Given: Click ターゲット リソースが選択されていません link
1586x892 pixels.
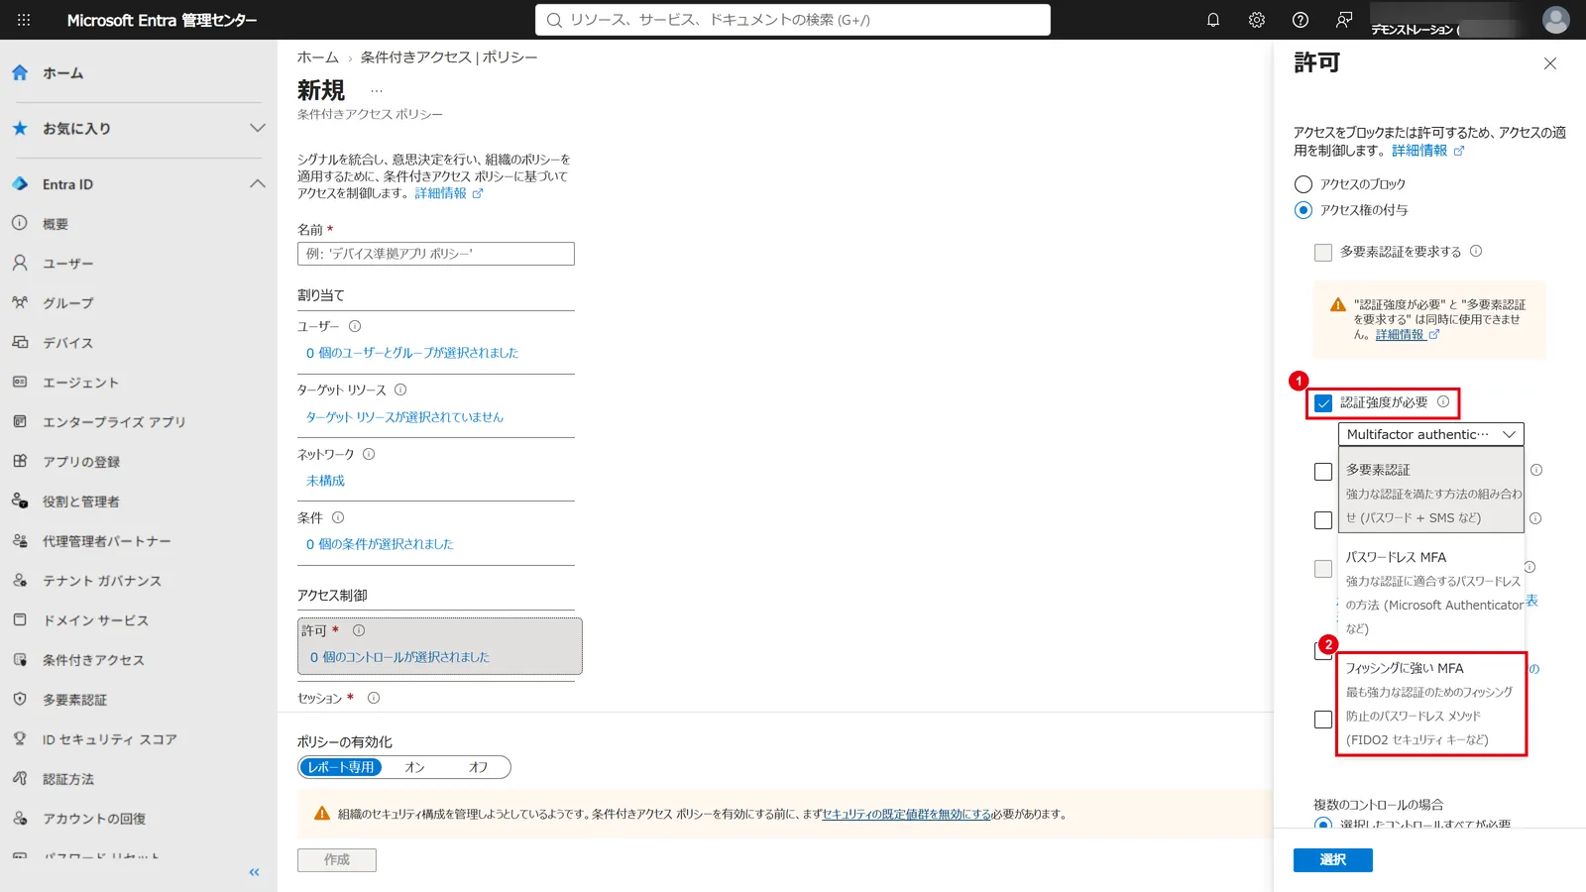Looking at the screenshot, I should point(404,417).
